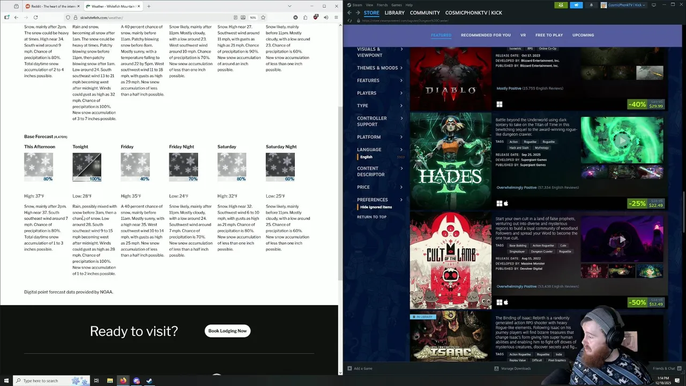Viewport: 686px width, 386px height.
Task: Open the Games menu in Steam
Action: pos(397,5)
